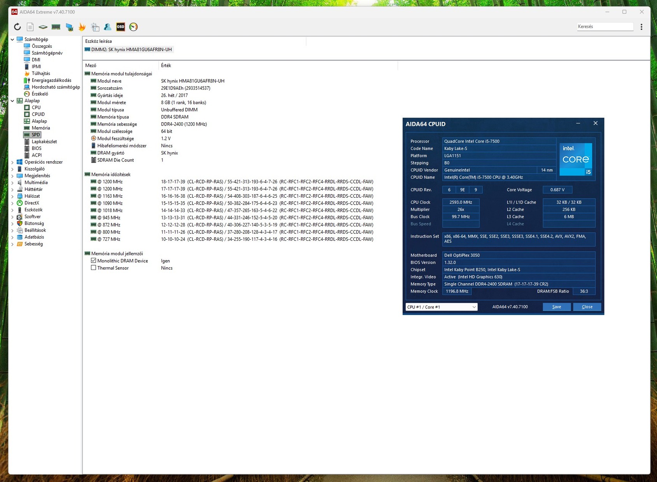Expand the Hálózat tree node
This screenshot has width=657, height=482.
12,196
